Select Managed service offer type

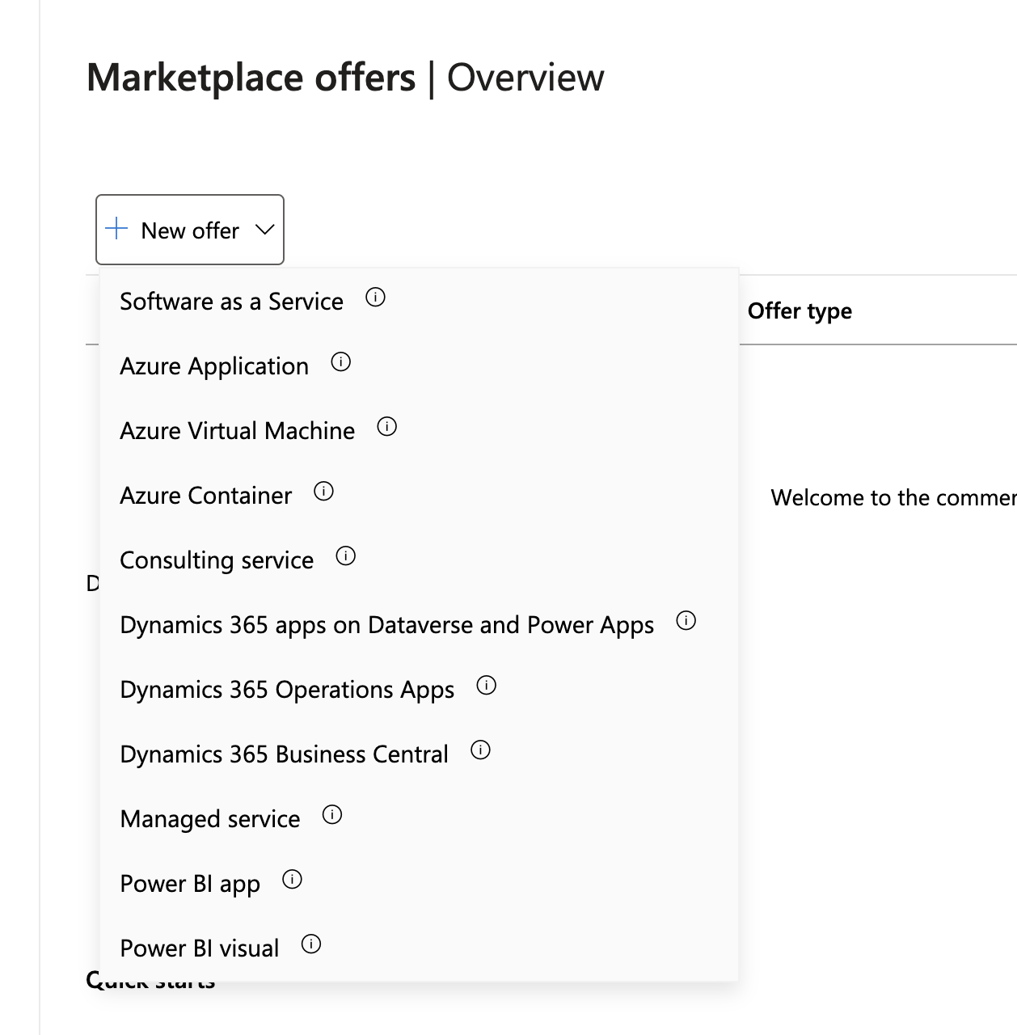pyautogui.click(x=210, y=818)
